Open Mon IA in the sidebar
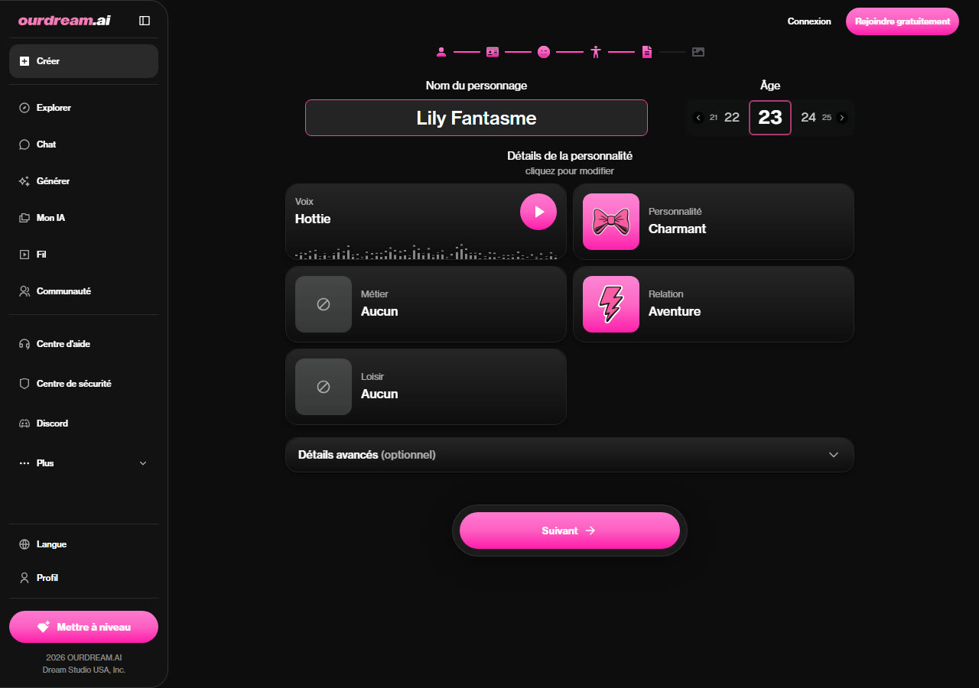 [83, 218]
